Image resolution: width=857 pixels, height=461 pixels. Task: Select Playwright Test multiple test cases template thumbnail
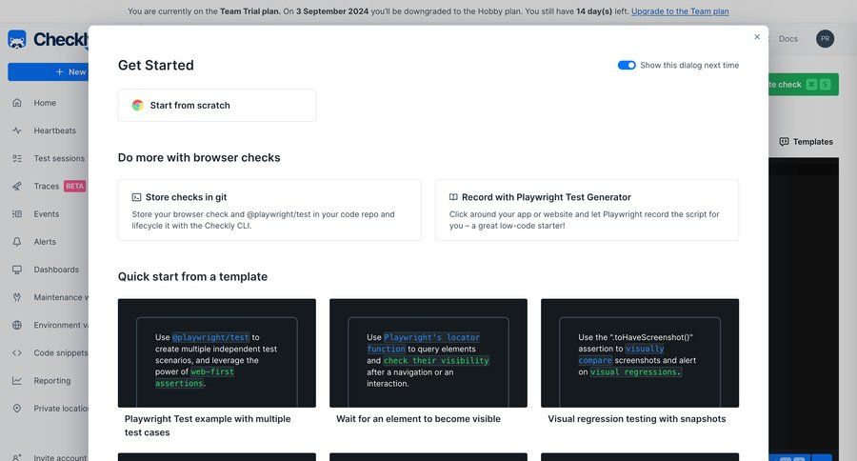point(217,352)
